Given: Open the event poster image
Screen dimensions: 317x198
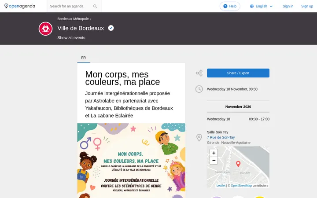Looking at the screenshot, I should coord(131,161).
